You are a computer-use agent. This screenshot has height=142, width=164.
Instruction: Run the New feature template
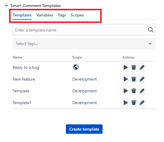coord(125,79)
